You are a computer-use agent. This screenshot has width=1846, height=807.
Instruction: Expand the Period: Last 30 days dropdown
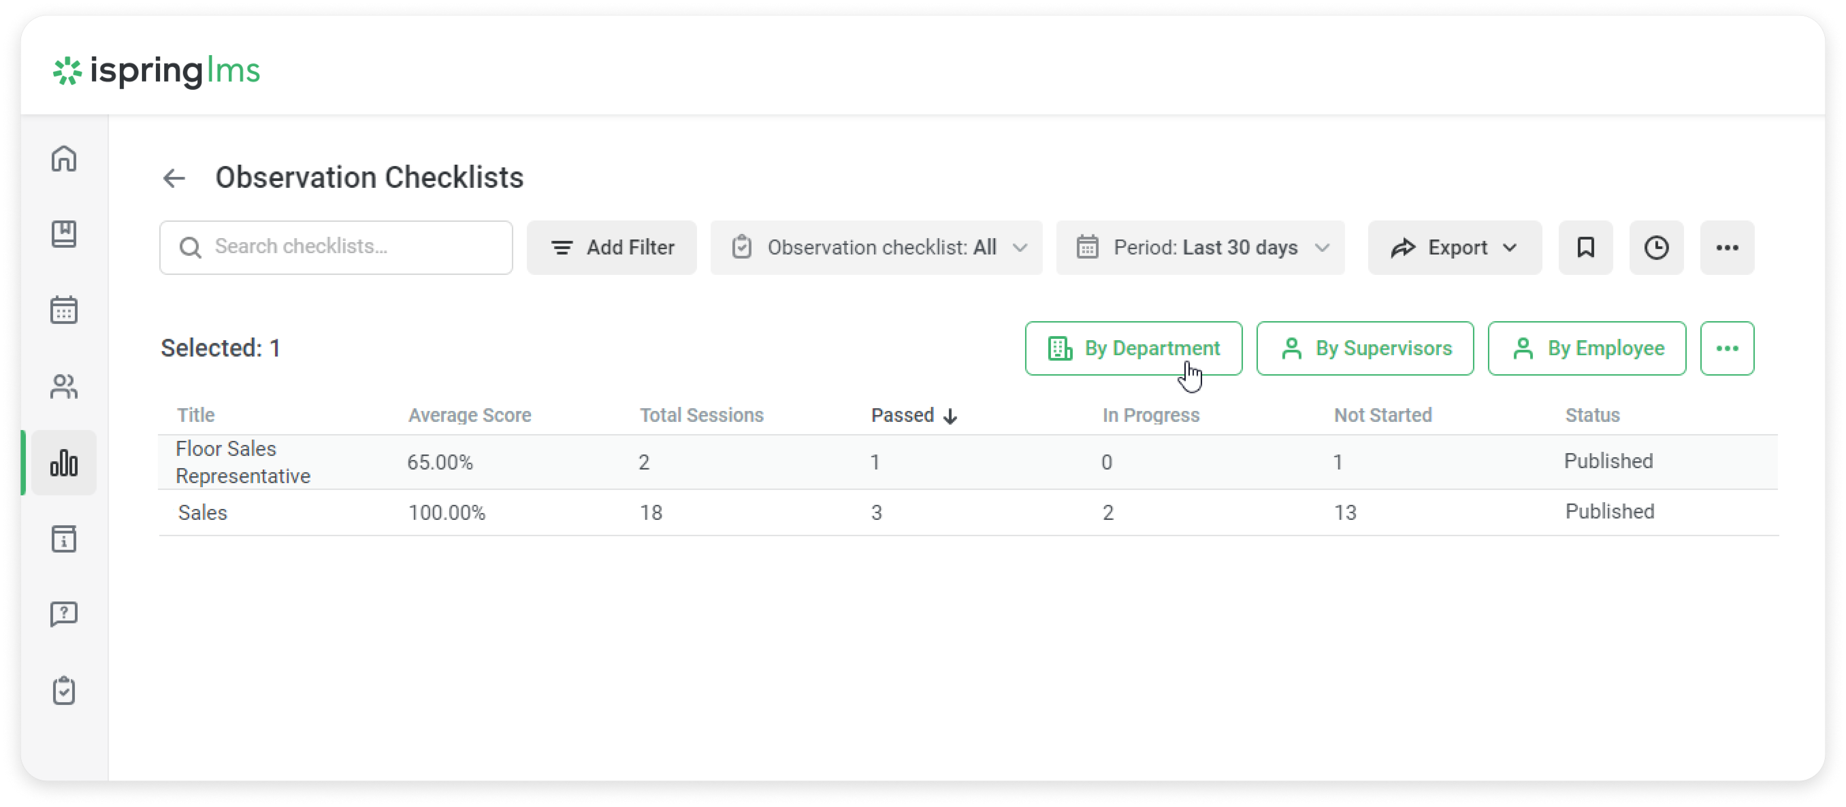pos(1200,248)
